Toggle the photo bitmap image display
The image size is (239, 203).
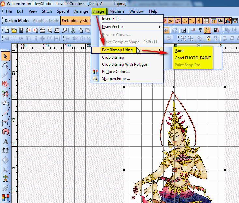(x=221, y=21)
